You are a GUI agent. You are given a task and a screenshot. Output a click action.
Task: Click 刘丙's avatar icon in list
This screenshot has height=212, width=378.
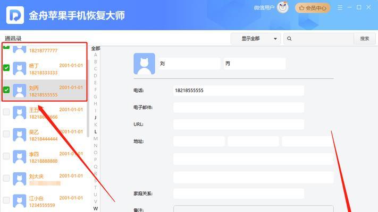click(20, 91)
